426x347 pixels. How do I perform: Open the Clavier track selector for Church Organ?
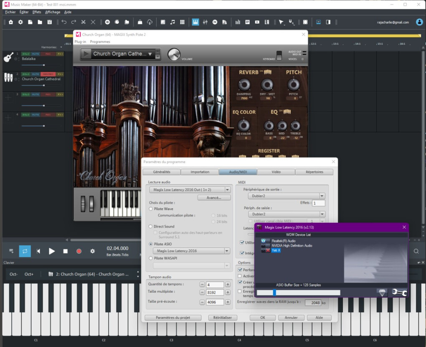point(92,274)
